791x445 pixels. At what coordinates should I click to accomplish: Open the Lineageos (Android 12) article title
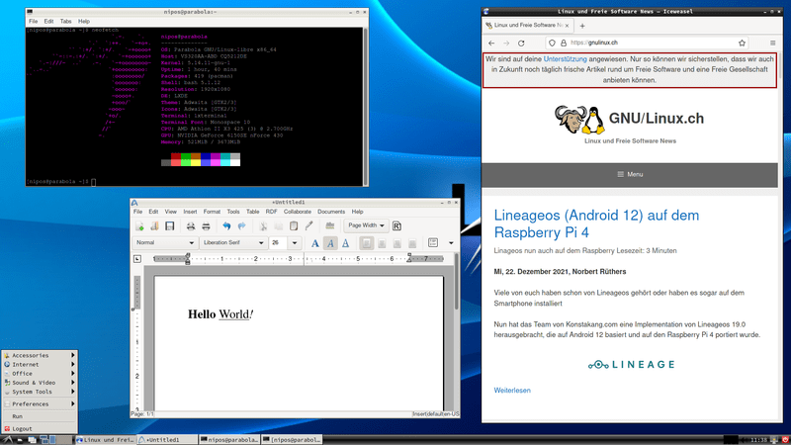(596, 223)
